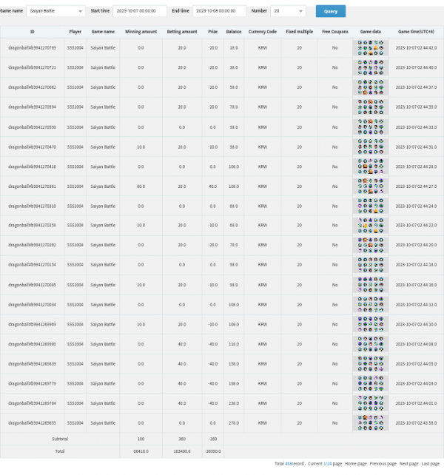This screenshot has height=475, width=444.
Task: Click the Free Coupons column header
Action: pos(335,32)
